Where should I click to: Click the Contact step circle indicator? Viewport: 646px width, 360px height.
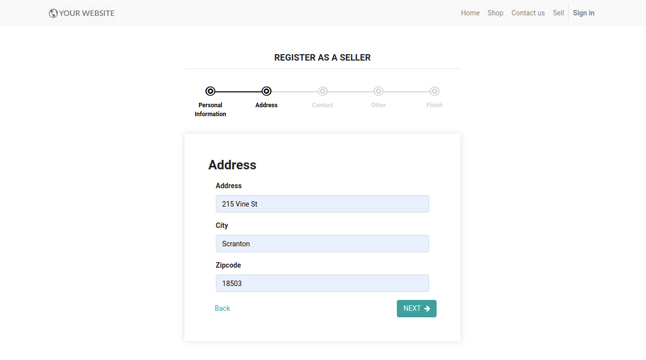(x=322, y=91)
